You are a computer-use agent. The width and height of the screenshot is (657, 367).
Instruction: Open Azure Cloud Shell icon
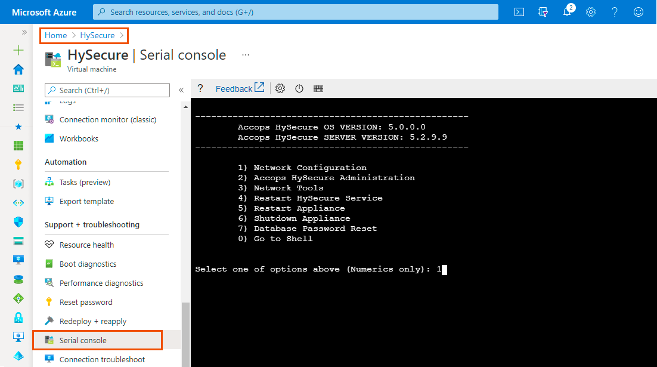click(x=519, y=12)
